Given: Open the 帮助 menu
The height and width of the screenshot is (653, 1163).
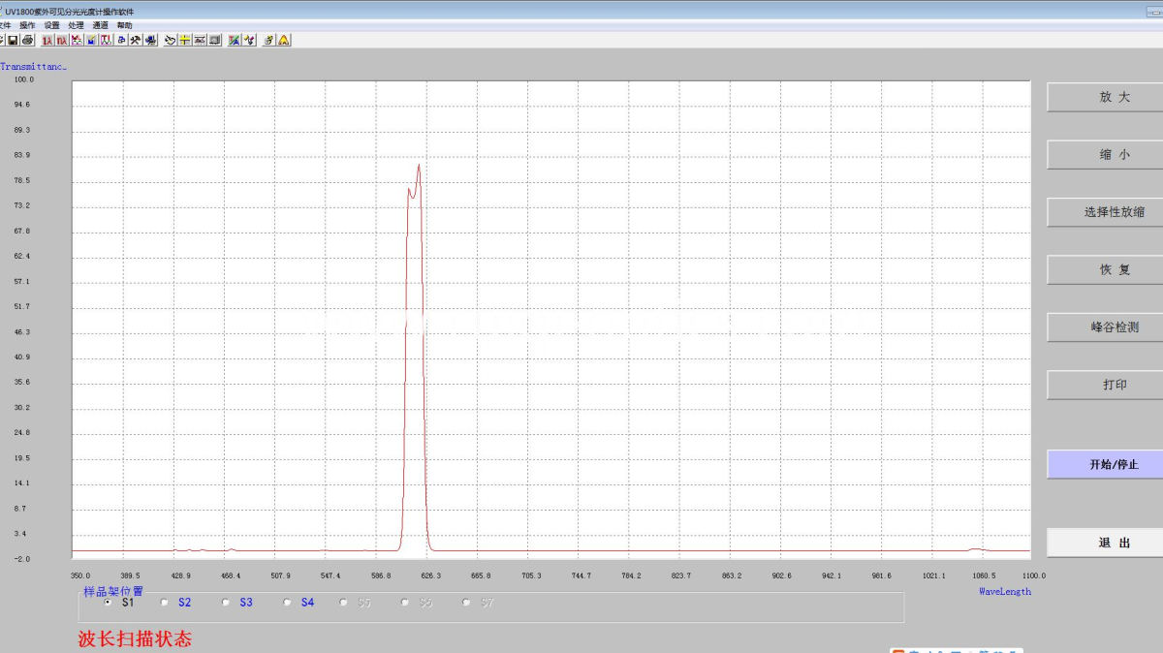Looking at the screenshot, I should point(125,25).
